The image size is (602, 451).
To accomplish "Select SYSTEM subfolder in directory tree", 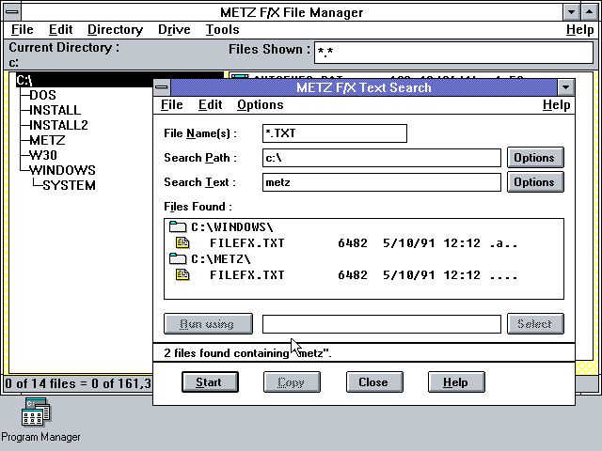I will click(x=69, y=185).
